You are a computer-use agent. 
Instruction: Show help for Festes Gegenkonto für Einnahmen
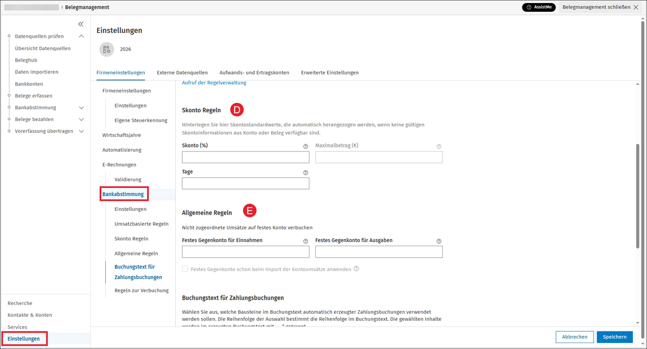point(306,241)
